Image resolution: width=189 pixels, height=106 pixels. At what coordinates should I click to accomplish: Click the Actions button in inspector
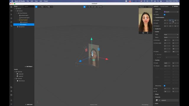click(x=175, y=6)
